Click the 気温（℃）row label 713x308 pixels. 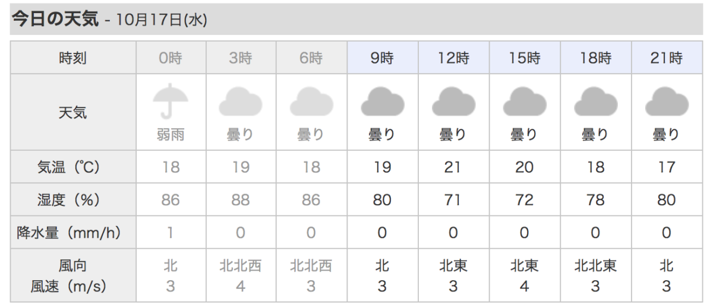point(72,167)
